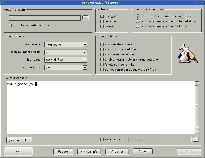Click console scrollbar down arrow at bottom

(197, 132)
